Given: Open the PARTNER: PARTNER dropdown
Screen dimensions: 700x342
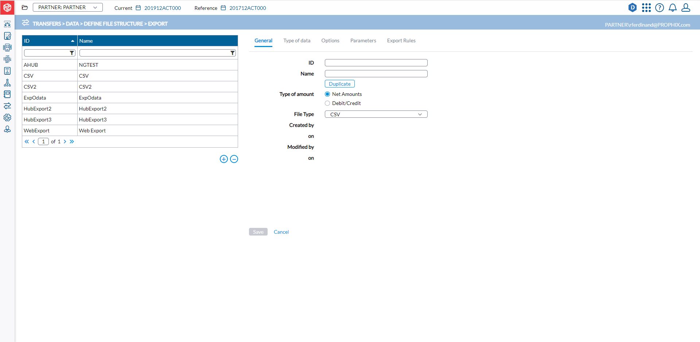Looking at the screenshot, I should [68, 7].
